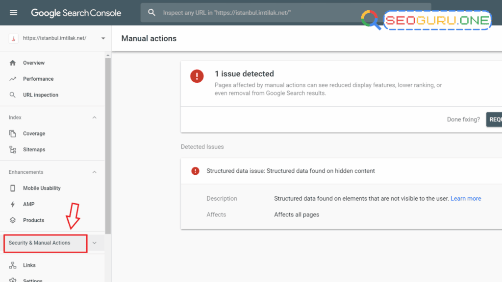Image resolution: width=502 pixels, height=282 pixels.
Task: Open the Coverage report
Action: tap(34, 133)
